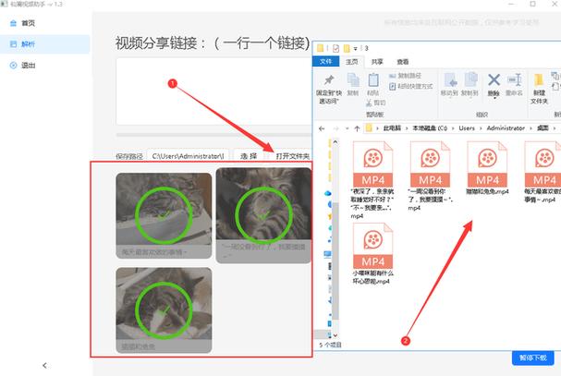Click 桌面 in the address breadcrumb
The height and width of the screenshot is (376, 561).
543,128
